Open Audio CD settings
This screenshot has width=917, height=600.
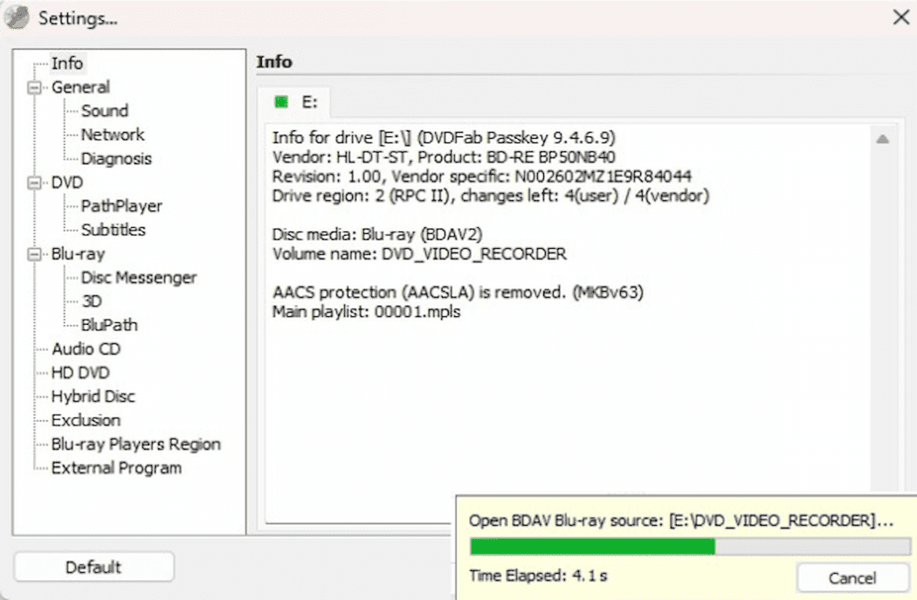[x=86, y=348]
